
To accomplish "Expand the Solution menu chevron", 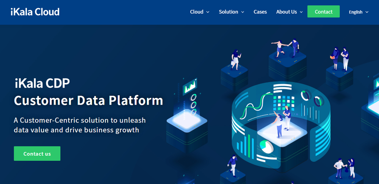I will [243, 12].
